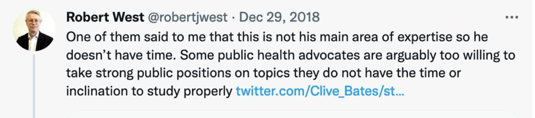Viewport: 535px width, 118px height.
Task: Follow the twitter.com/Clive_Bates/st… link
Action: coord(320,91)
